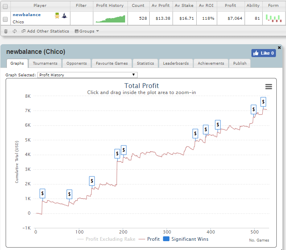286x250 pixels.
Task: Click the Profit column header
Action: point(230,6)
